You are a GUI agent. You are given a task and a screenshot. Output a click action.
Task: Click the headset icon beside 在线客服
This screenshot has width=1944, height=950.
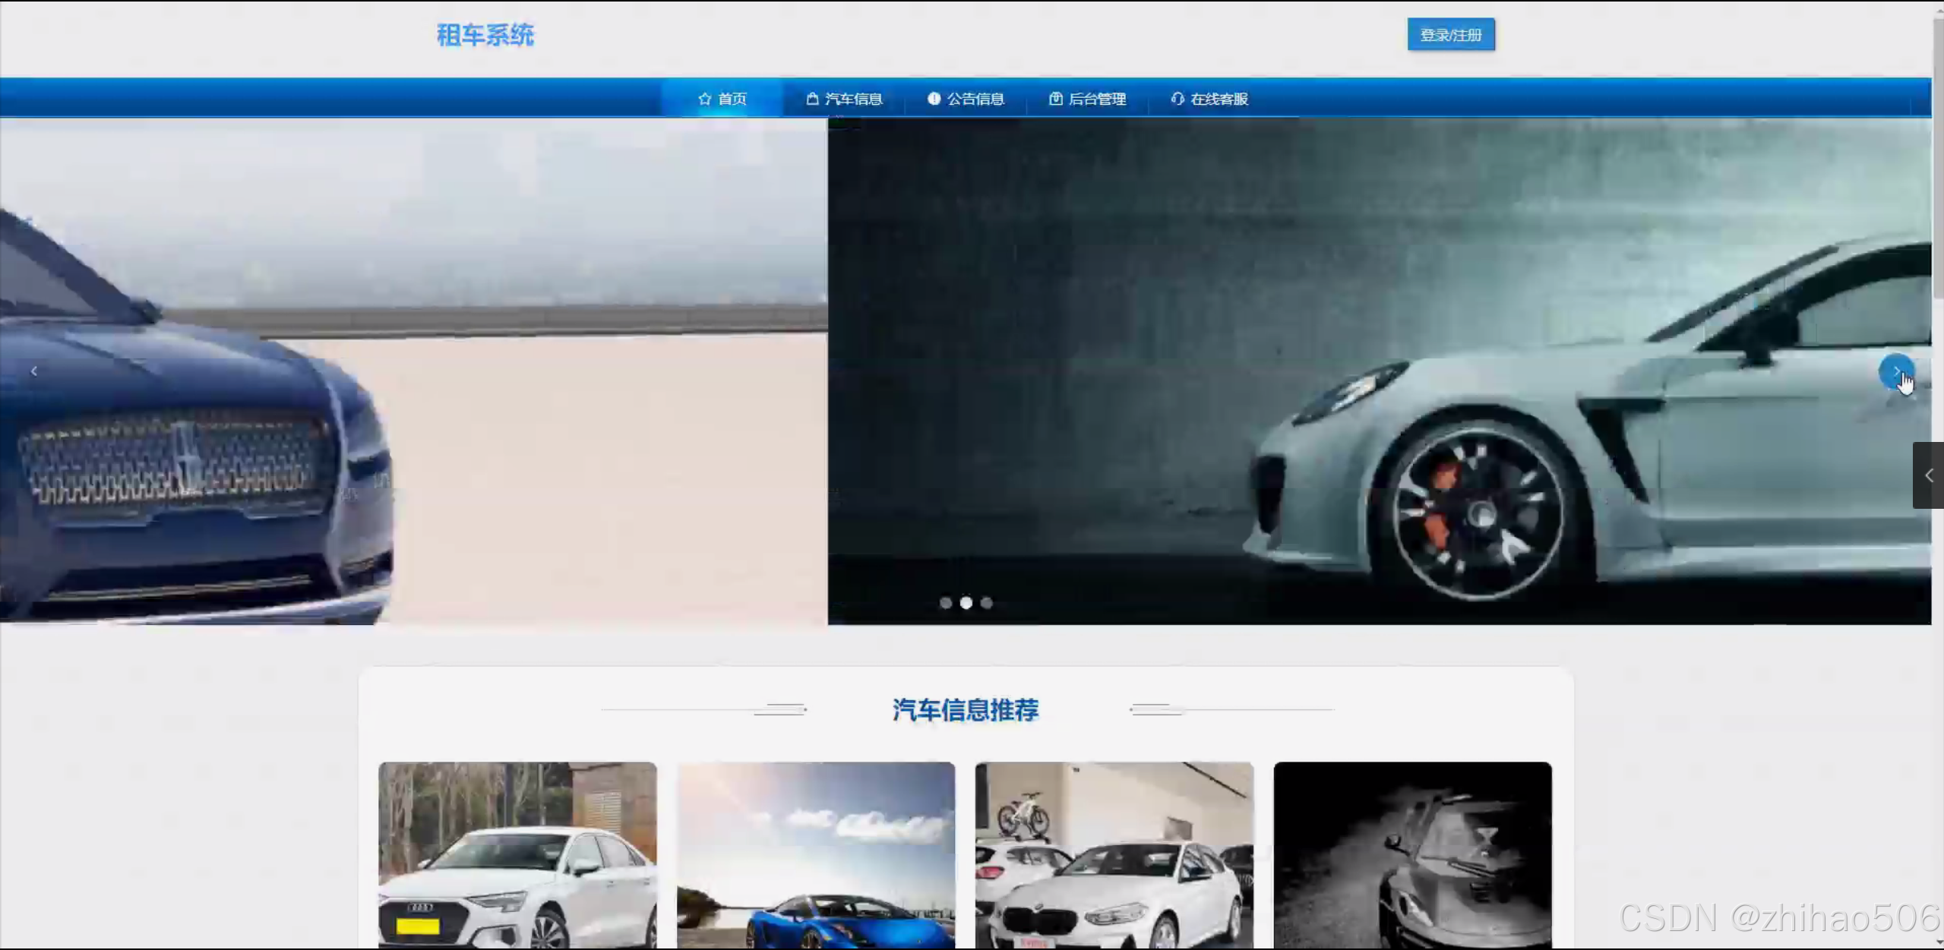[x=1177, y=99]
